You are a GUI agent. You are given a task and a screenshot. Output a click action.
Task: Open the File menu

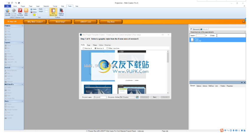7,6
